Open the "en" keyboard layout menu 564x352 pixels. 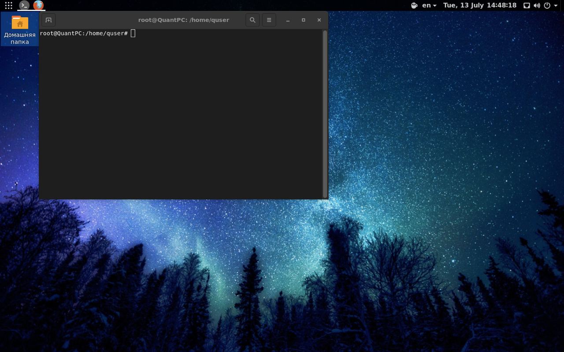point(429,5)
